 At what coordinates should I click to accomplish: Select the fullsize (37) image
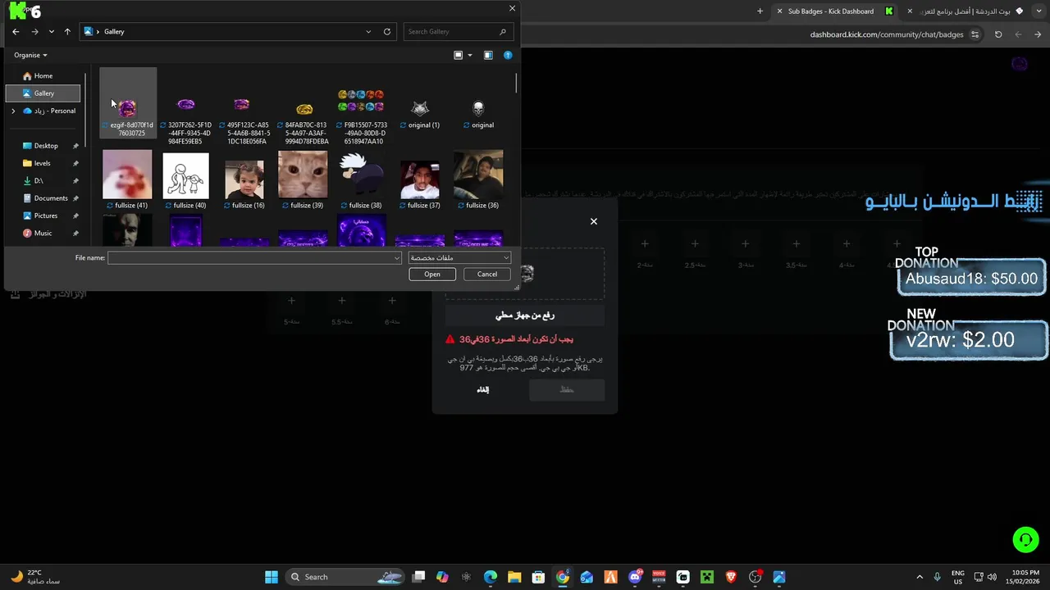[420, 184]
